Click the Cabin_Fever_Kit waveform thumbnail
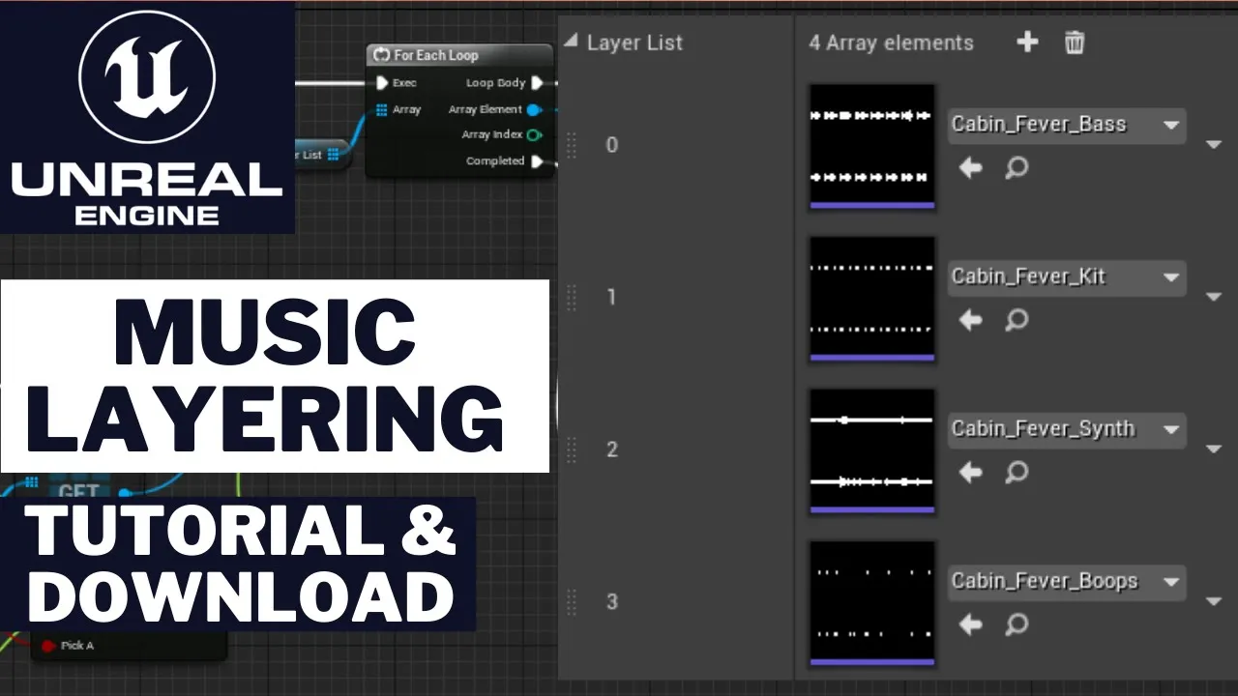This screenshot has width=1238, height=696. [872, 299]
